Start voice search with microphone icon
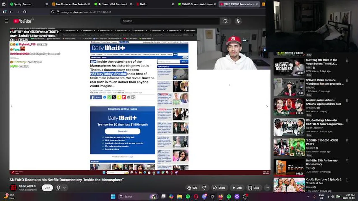 pyautogui.click(x=238, y=21)
